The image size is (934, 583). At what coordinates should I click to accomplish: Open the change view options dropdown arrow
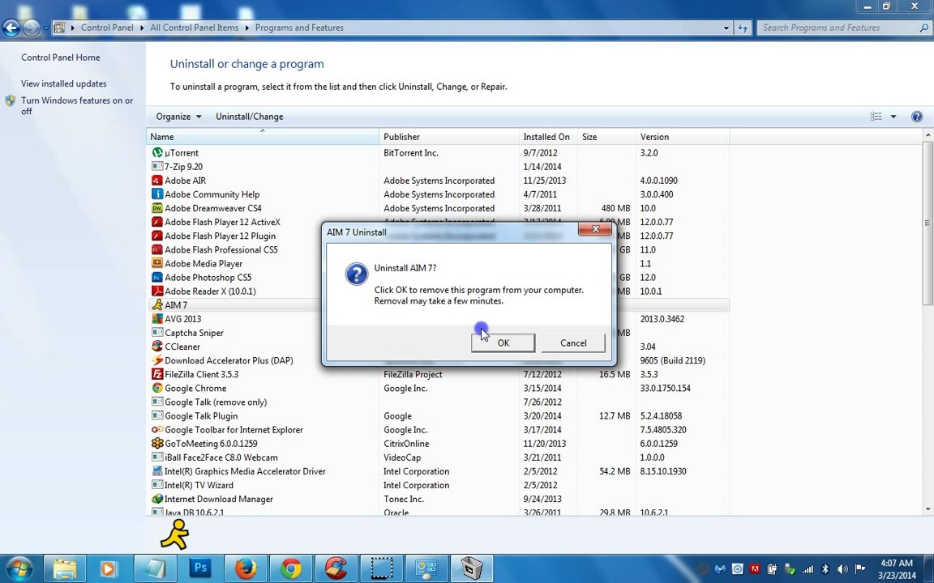pyautogui.click(x=893, y=117)
